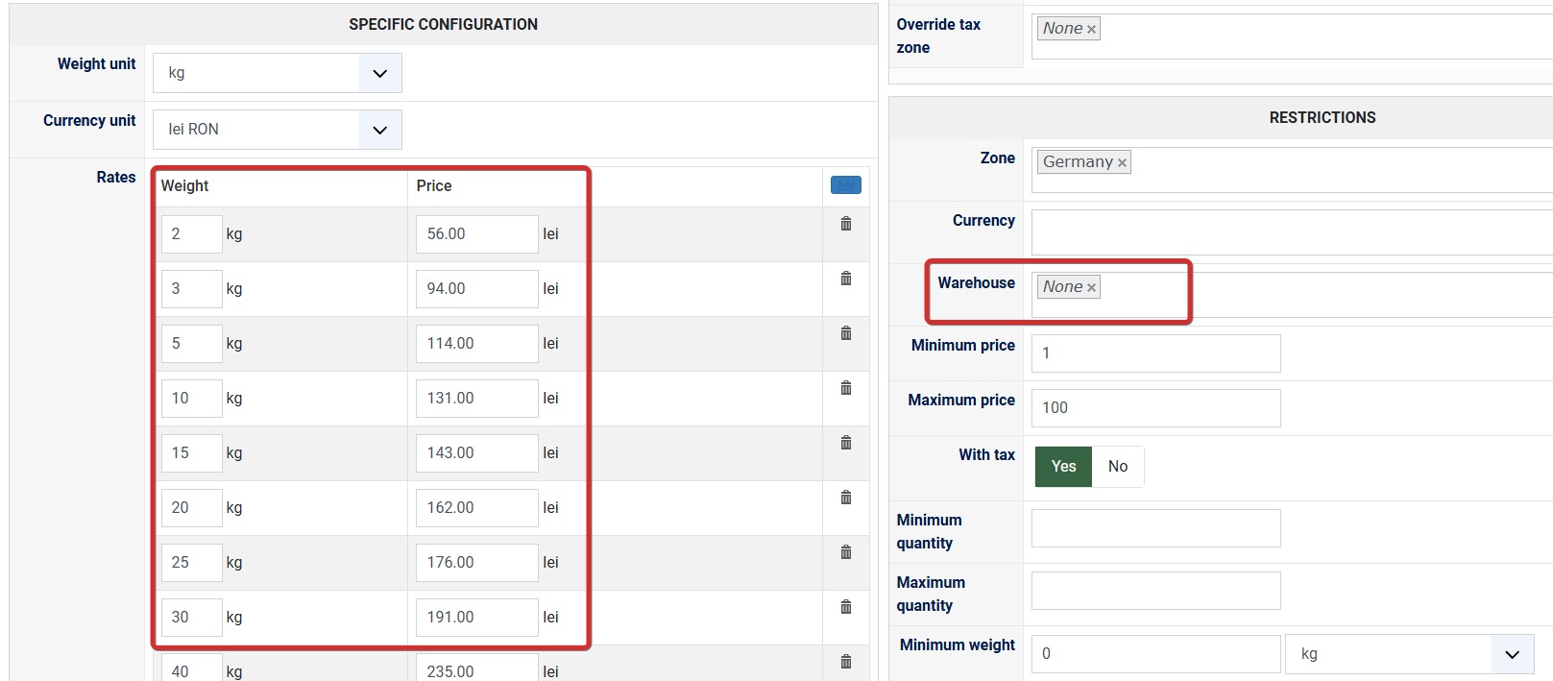Delete the 30 kg rate row
This screenshot has width=1553, height=681.
tap(846, 607)
